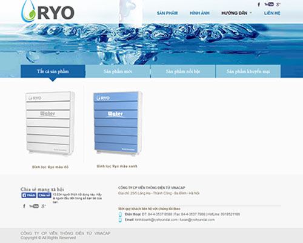Open Google Plus icon in the header
Viewport: 303px width, 243px height.
click(x=278, y=4)
